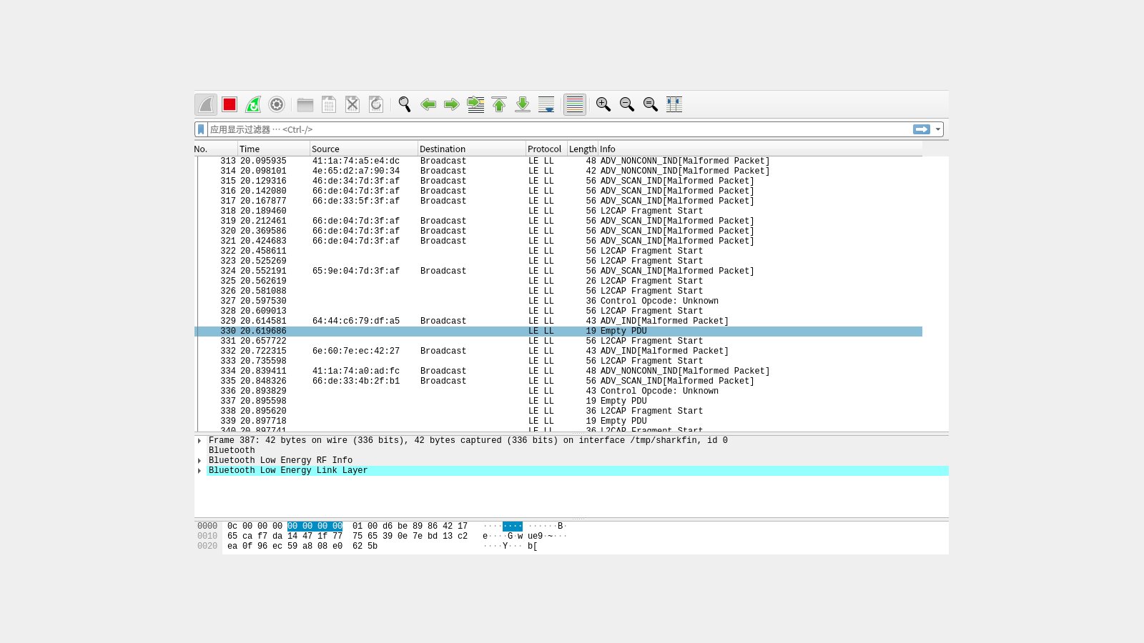The height and width of the screenshot is (643, 1144).
Task: Expand the Frame 387 details row
Action: click(199, 441)
